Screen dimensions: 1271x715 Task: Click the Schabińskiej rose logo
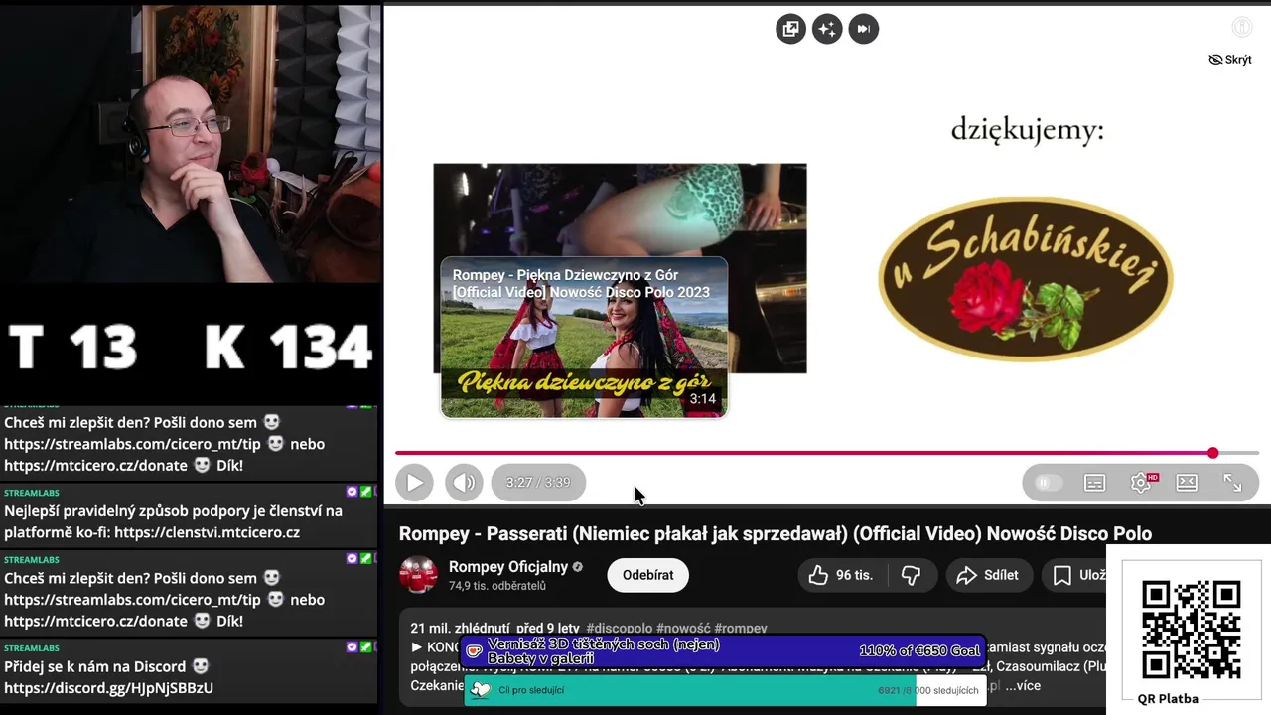[1026, 278]
